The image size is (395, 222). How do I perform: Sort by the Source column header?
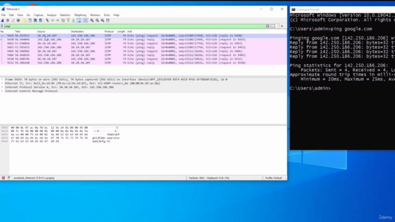point(54,31)
